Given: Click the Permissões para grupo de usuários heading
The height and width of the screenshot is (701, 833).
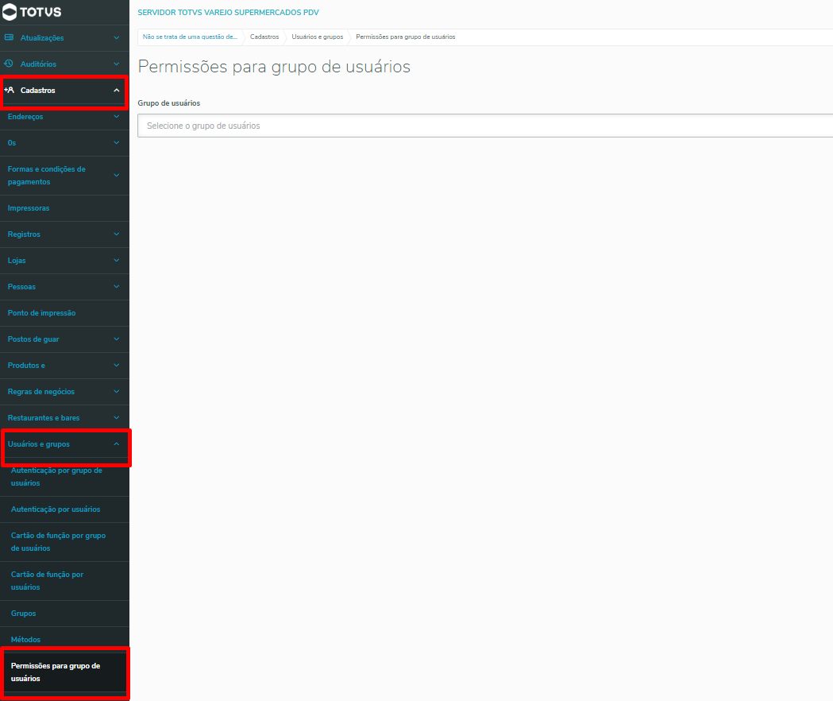Looking at the screenshot, I should coord(274,67).
